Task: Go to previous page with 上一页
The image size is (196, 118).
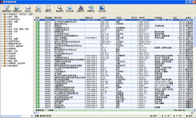Action: 166,116
